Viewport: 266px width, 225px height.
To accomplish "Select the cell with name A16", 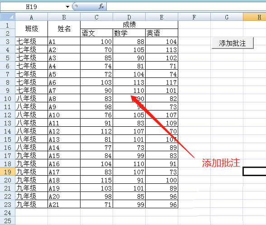I will point(64,164).
